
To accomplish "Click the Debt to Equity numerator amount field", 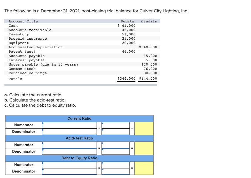I will (116, 164).
